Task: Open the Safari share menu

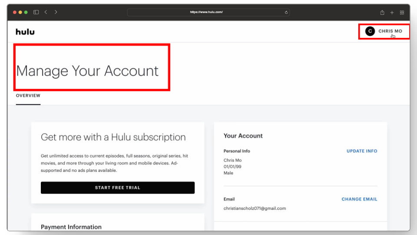Action: pyautogui.click(x=382, y=13)
